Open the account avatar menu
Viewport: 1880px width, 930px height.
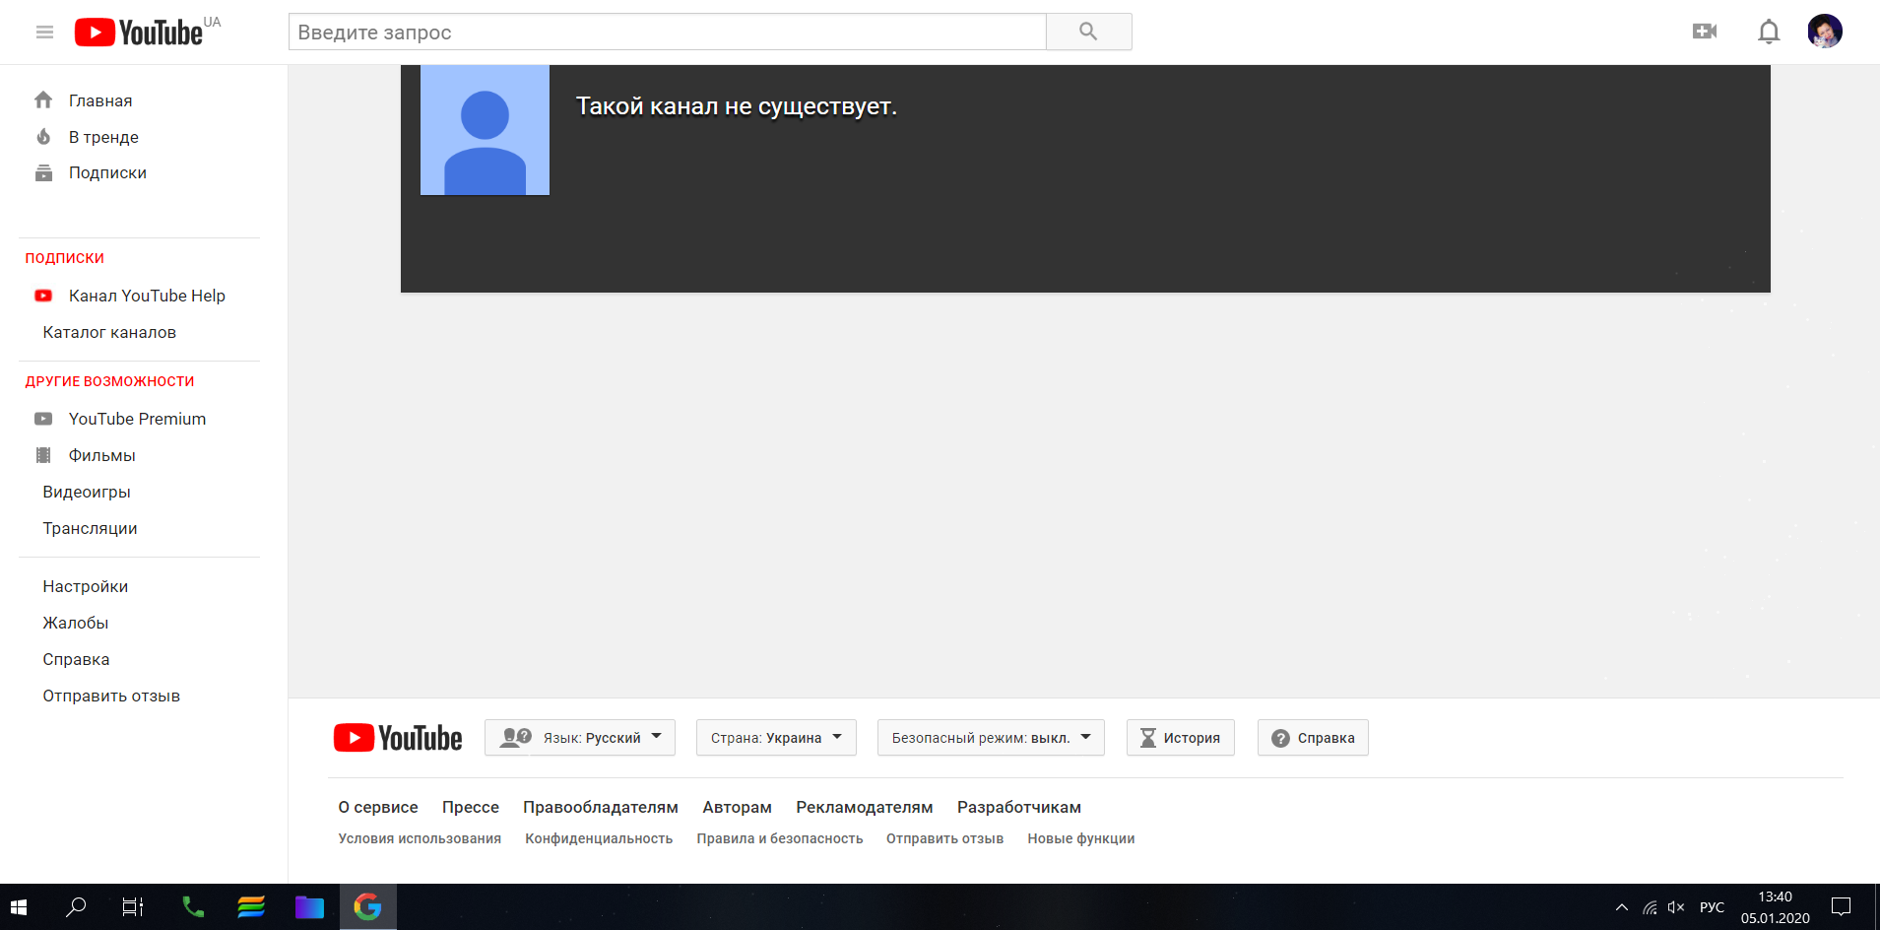point(1825,32)
